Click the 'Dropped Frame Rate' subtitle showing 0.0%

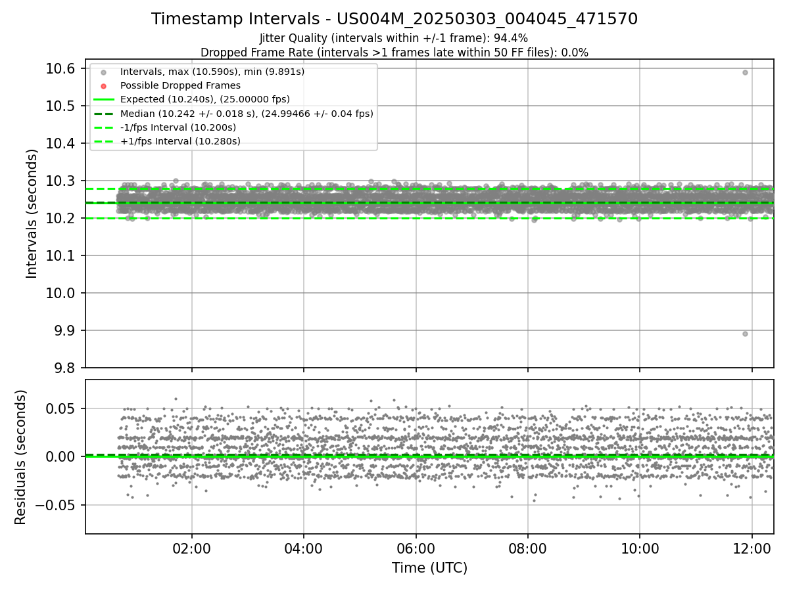394,53
